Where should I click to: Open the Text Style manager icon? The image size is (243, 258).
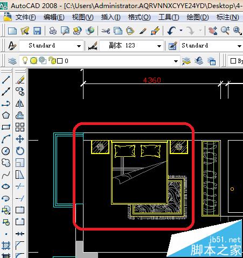pyautogui.click(x=12, y=46)
